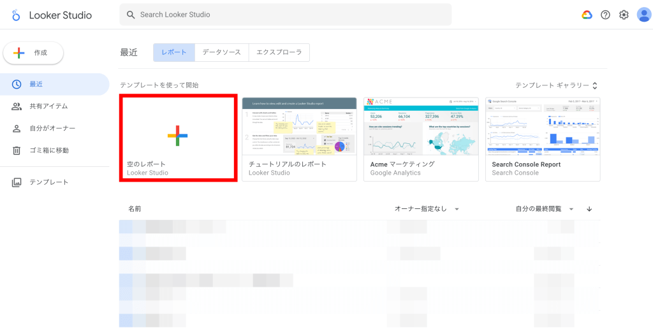Click the 作成 create button
Image resolution: width=653 pixels, height=330 pixels.
click(33, 53)
